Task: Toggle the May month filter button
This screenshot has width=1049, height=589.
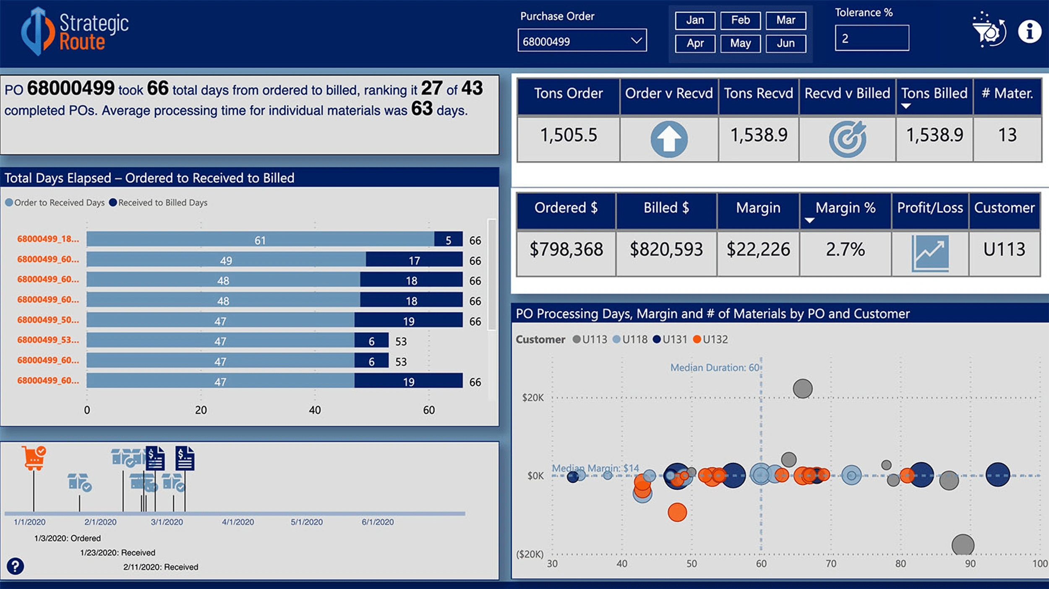Action: click(740, 43)
